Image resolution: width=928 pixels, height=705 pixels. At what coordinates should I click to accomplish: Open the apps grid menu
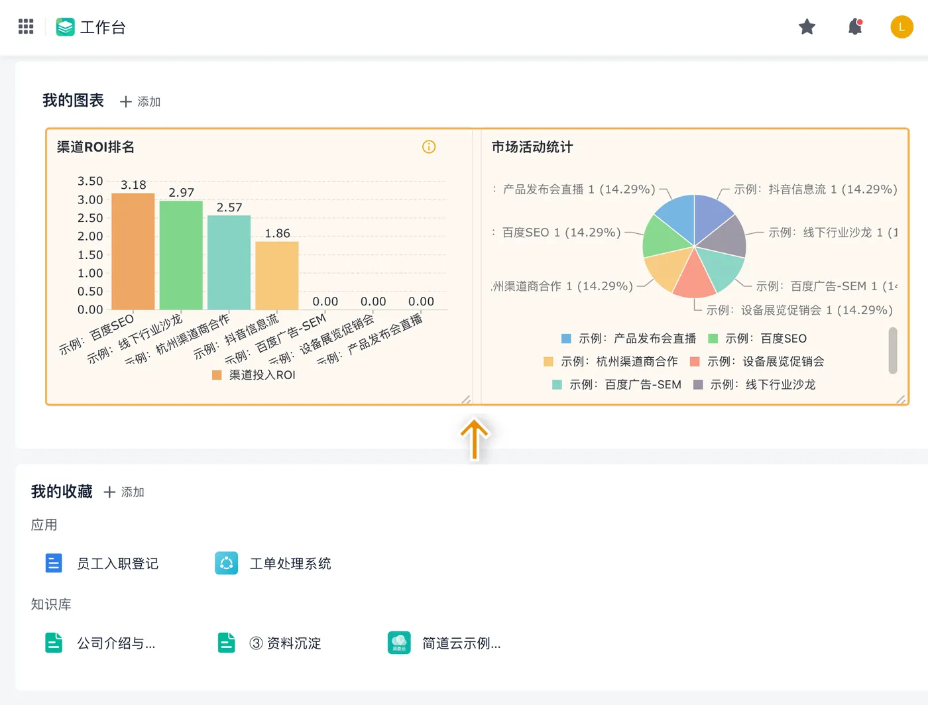pyautogui.click(x=26, y=27)
